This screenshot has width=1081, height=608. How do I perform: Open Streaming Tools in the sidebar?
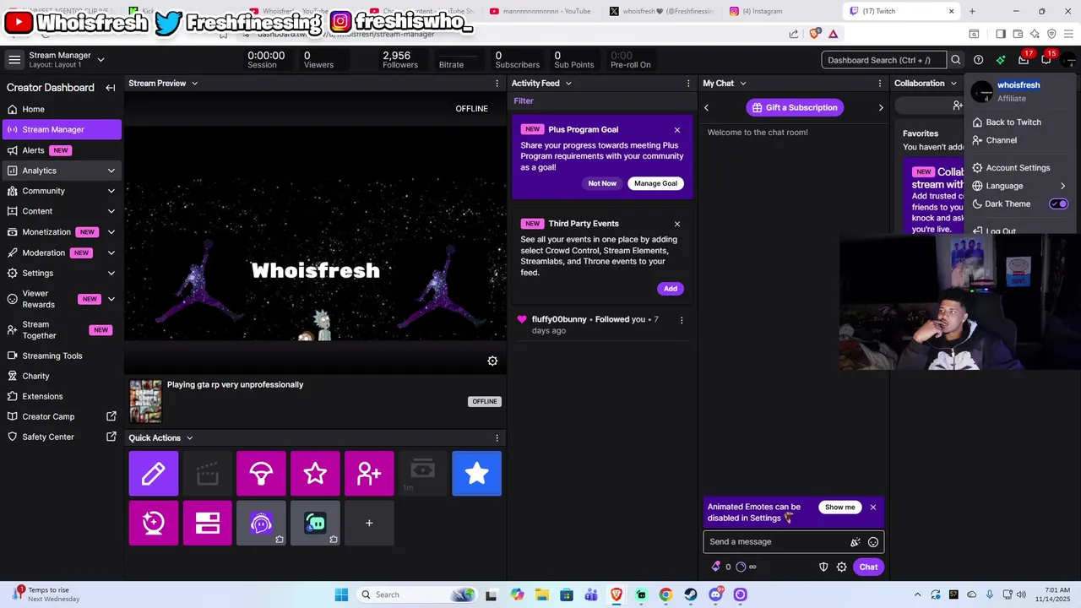62,356
